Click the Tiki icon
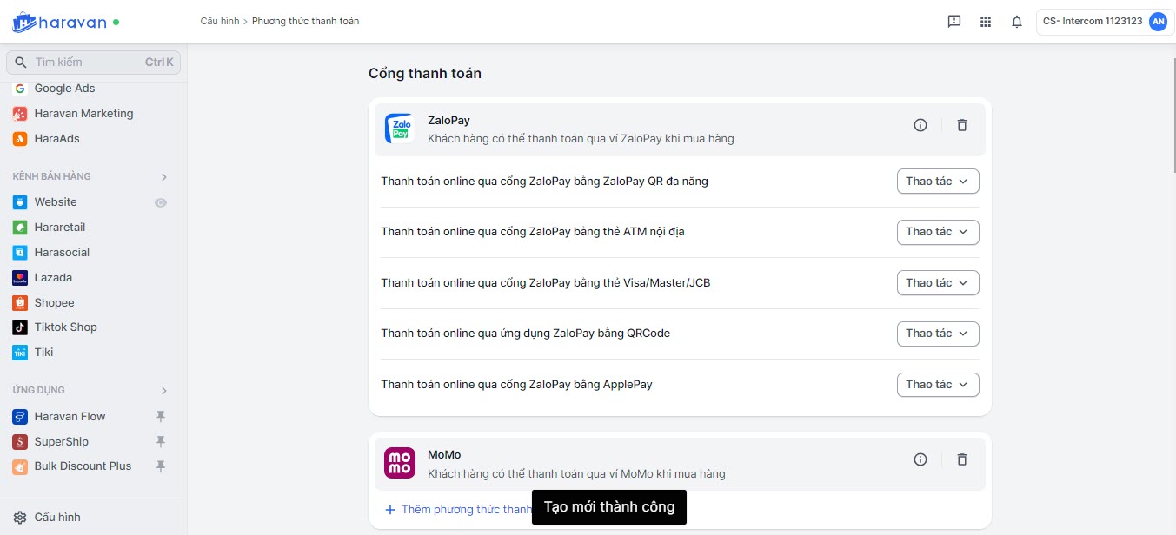The image size is (1176, 535). [x=19, y=353]
